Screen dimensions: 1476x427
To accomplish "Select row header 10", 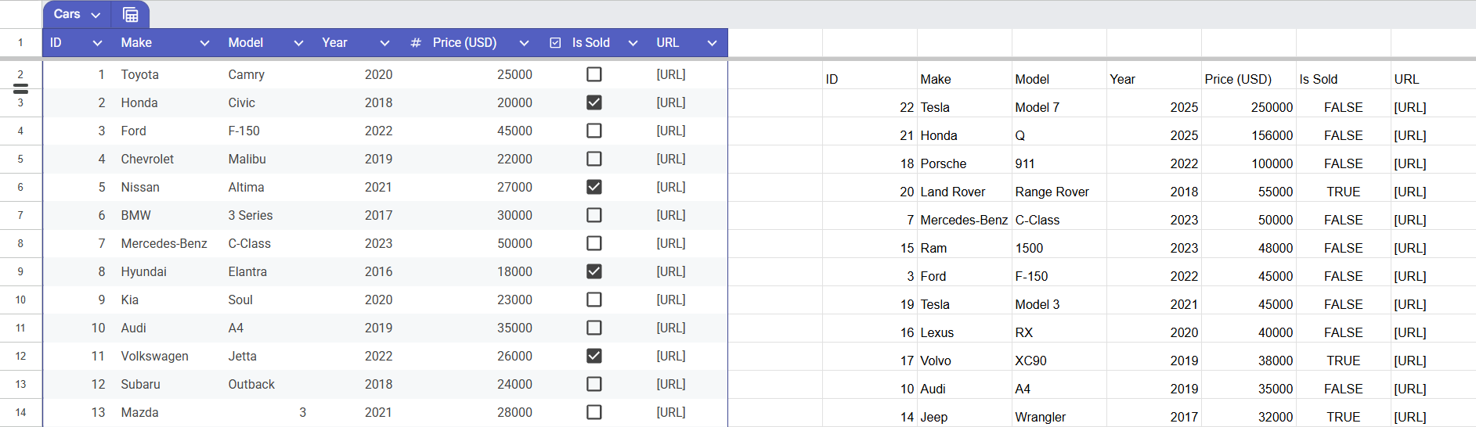I will 20,300.
